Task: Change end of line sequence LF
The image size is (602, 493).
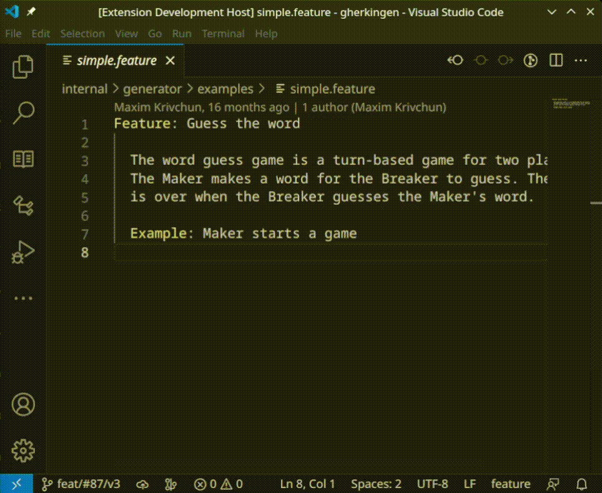Action: (x=470, y=484)
